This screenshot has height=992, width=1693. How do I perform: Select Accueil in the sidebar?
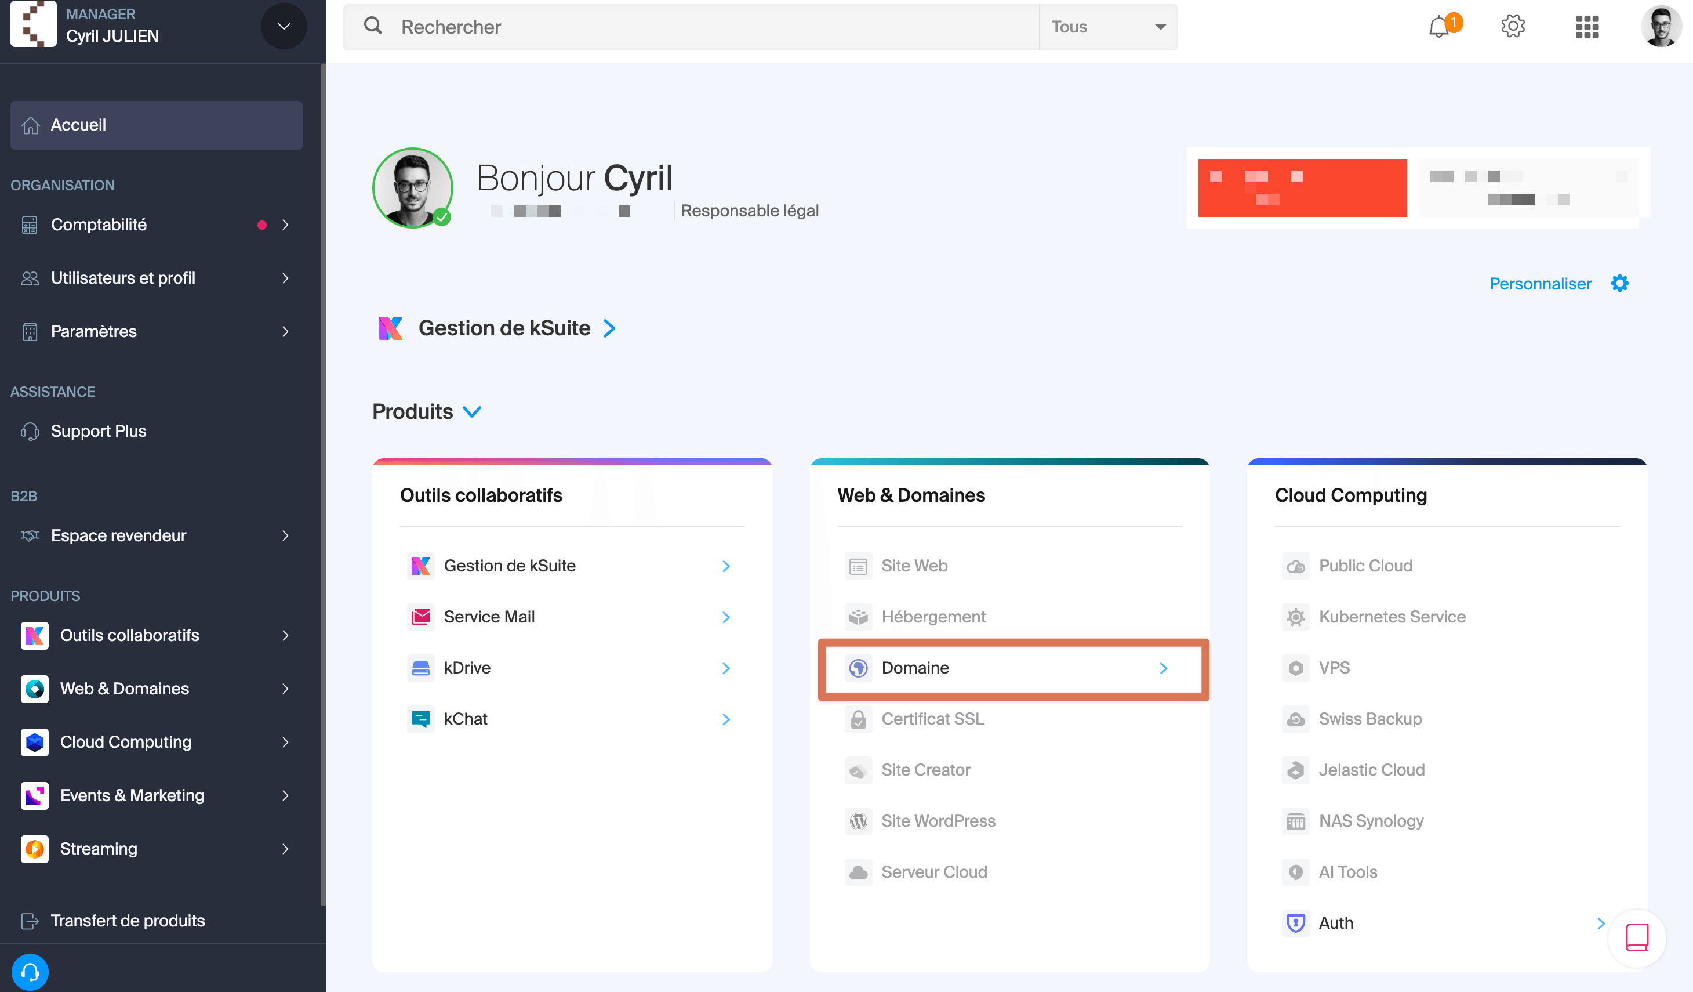coord(79,125)
